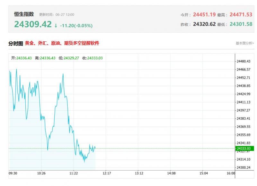
Task: Click the 11:22 time axis label
Action: point(74,173)
